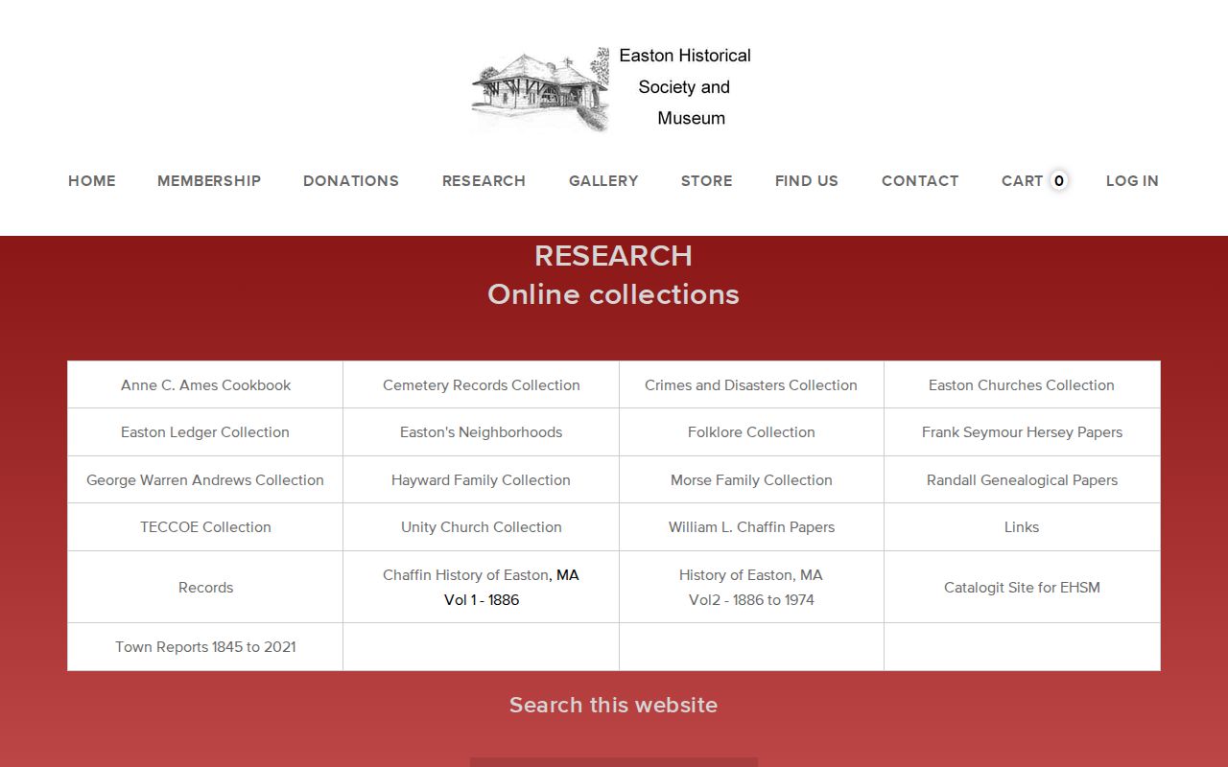
Task: Open Easton Ledger Collection
Action: 205,432
